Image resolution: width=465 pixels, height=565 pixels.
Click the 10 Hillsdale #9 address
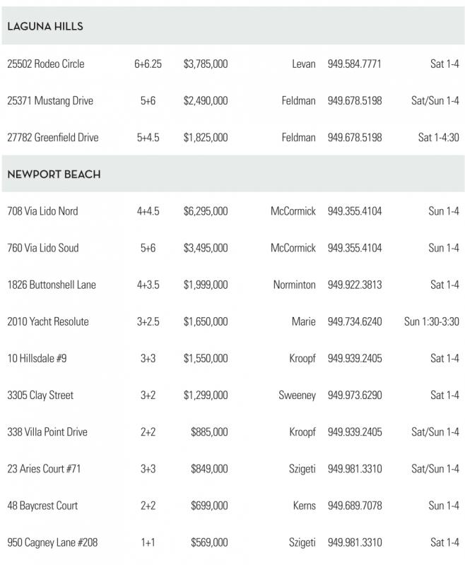37,358
